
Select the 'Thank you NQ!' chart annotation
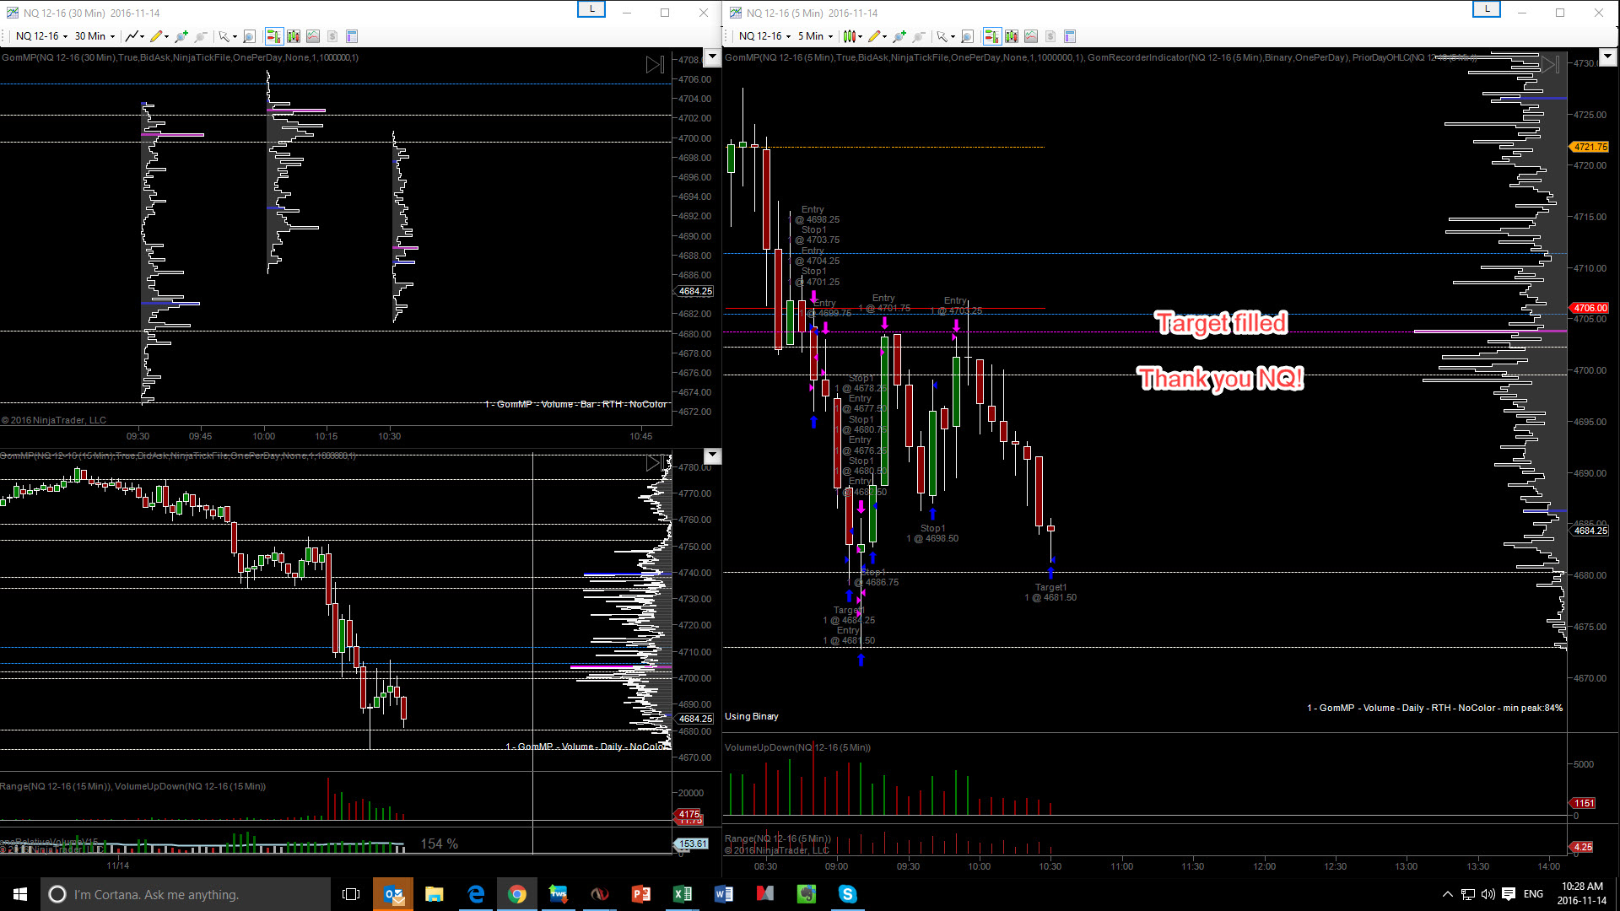coord(1221,378)
